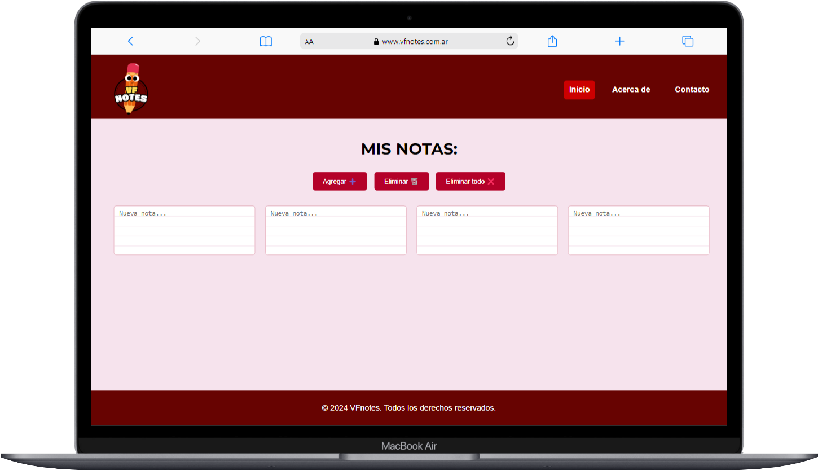Click the rightmost Nueva nota text area
Screen dimensions: 818x470
click(x=638, y=230)
